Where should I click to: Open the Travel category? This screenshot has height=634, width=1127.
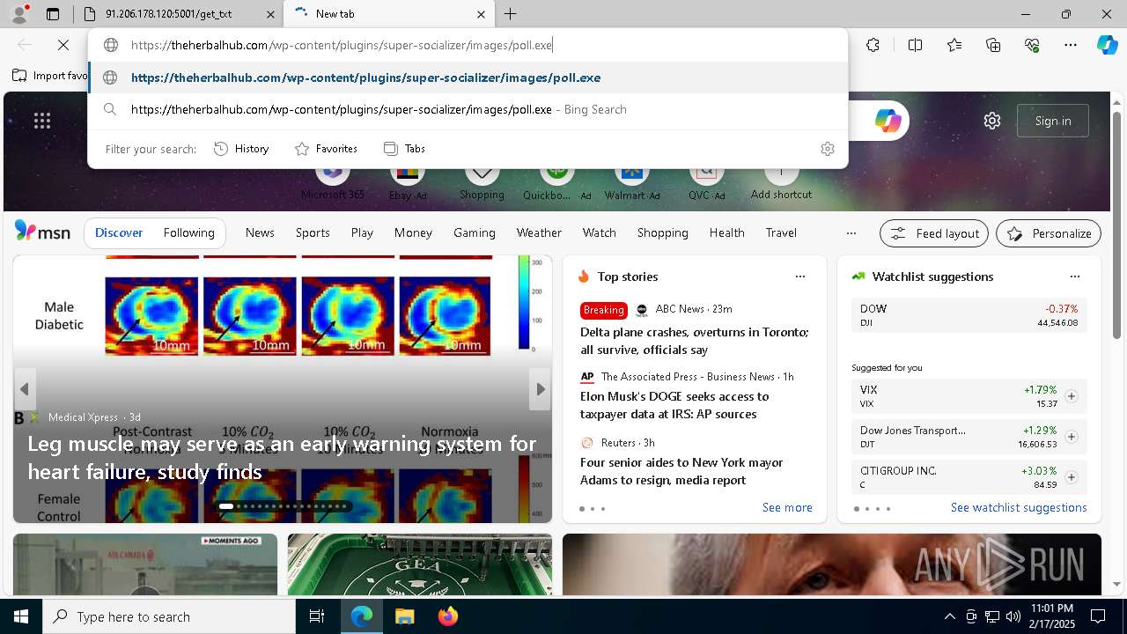[x=781, y=232]
